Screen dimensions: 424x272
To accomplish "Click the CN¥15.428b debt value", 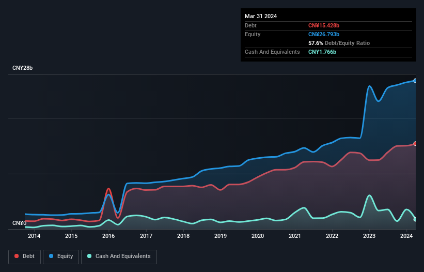I will [324, 25].
